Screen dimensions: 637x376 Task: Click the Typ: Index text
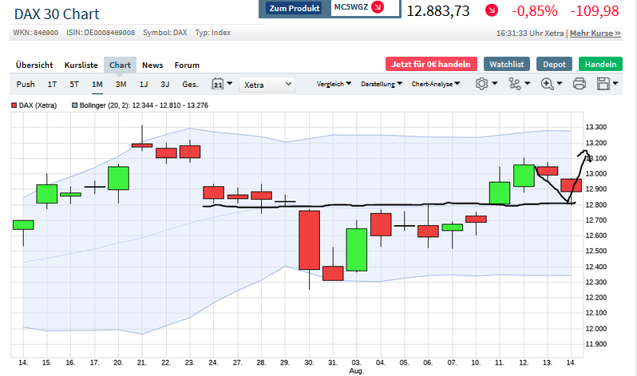[x=213, y=33]
